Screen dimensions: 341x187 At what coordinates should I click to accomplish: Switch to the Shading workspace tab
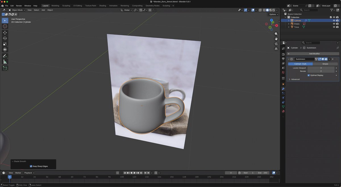pyautogui.click(x=103, y=6)
